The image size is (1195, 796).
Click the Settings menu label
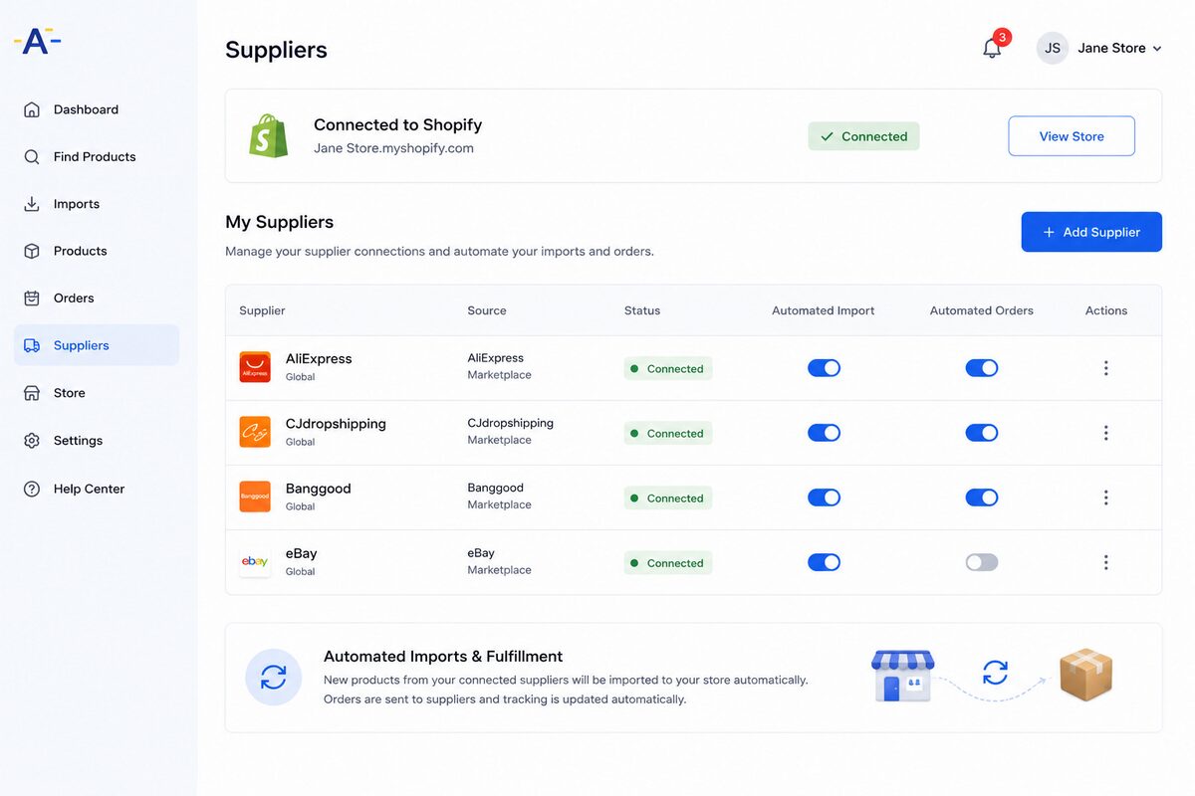(78, 440)
